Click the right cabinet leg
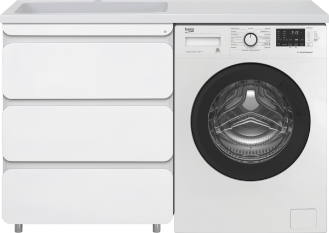Image resolution: width=329 pixels, height=233 pixels. [157, 228]
